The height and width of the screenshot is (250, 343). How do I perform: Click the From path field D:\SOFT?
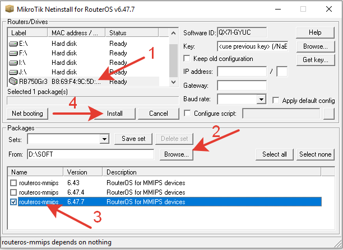point(91,154)
